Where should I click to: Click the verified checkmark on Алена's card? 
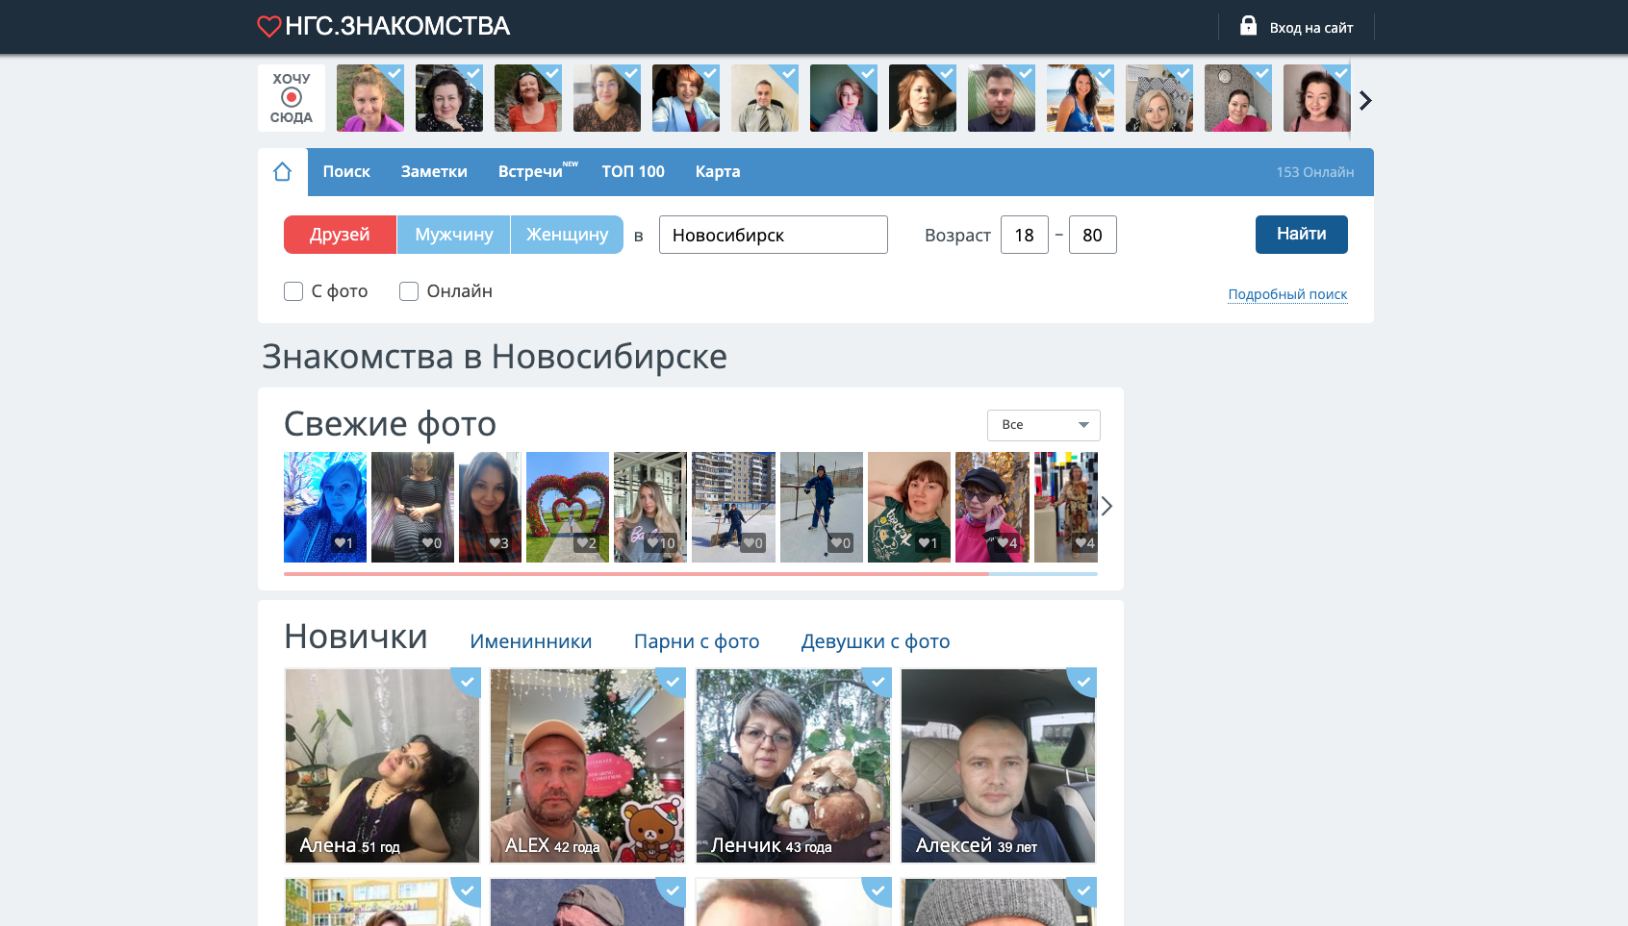468,681
